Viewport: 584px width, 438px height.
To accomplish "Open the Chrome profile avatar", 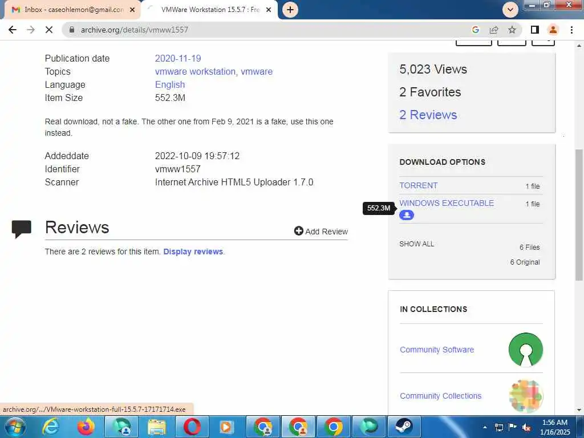I will [553, 30].
